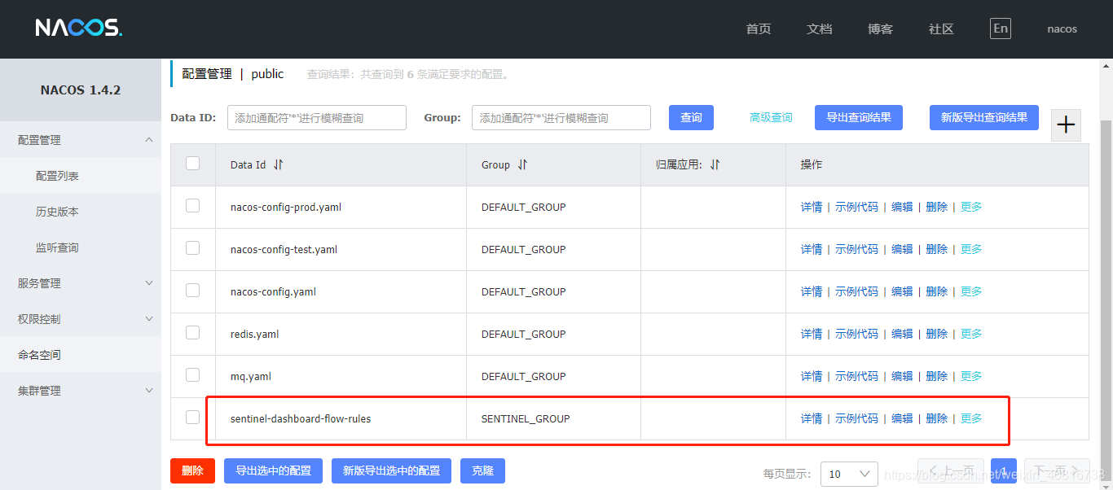The image size is (1113, 490).
Task: Open 更多 menu for sentinel-dashboard-flow-rules
Action: pyautogui.click(x=971, y=418)
